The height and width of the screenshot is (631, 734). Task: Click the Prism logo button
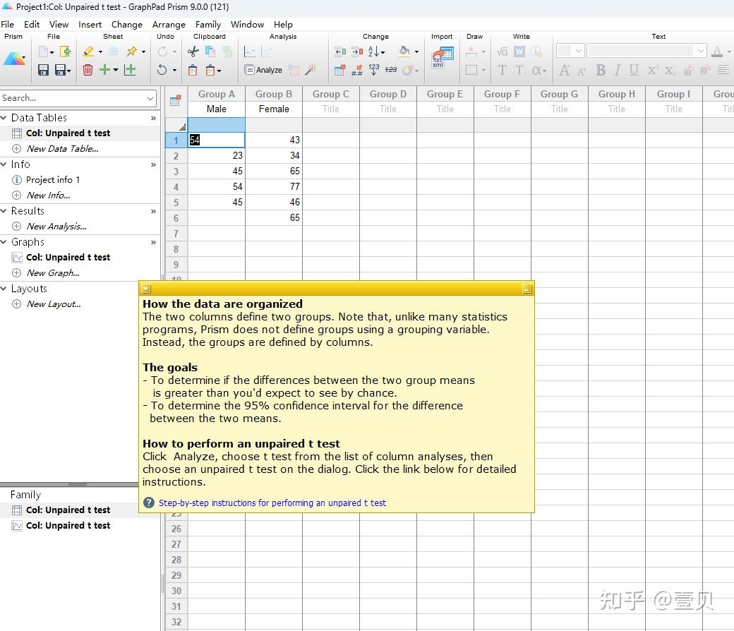pos(13,59)
